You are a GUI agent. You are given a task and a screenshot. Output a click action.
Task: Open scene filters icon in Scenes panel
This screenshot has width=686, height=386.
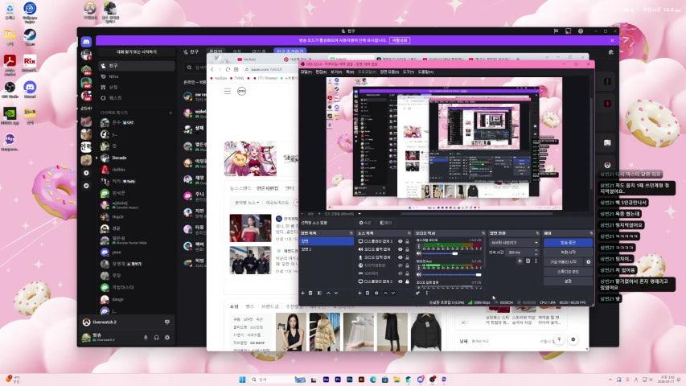click(319, 293)
